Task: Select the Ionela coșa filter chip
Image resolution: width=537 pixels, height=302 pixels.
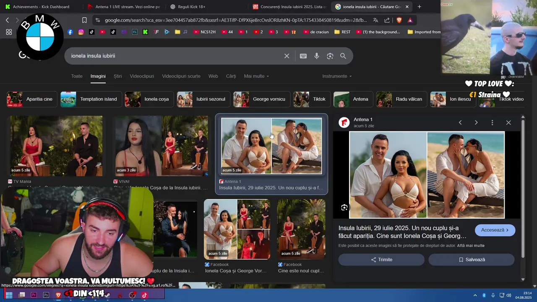Action: click(149, 99)
